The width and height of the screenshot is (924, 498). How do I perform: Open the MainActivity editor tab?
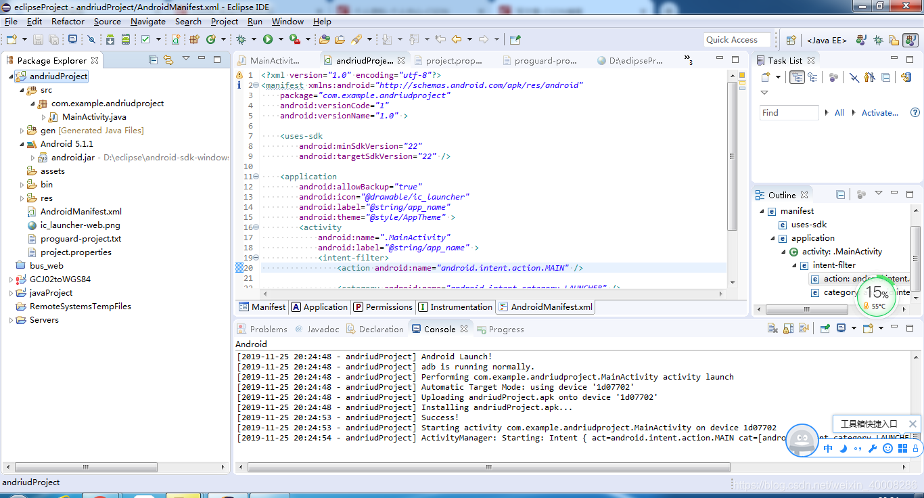(269, 60)
